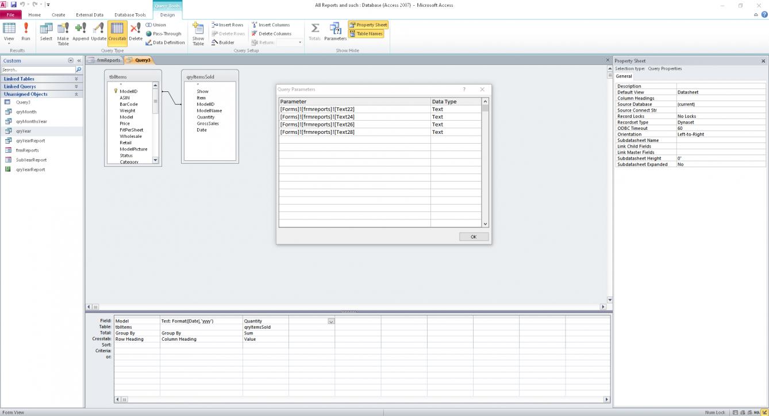Click OK in Query Parameters dialog
This screenshot has height=416, width=769.
[474, 237]
